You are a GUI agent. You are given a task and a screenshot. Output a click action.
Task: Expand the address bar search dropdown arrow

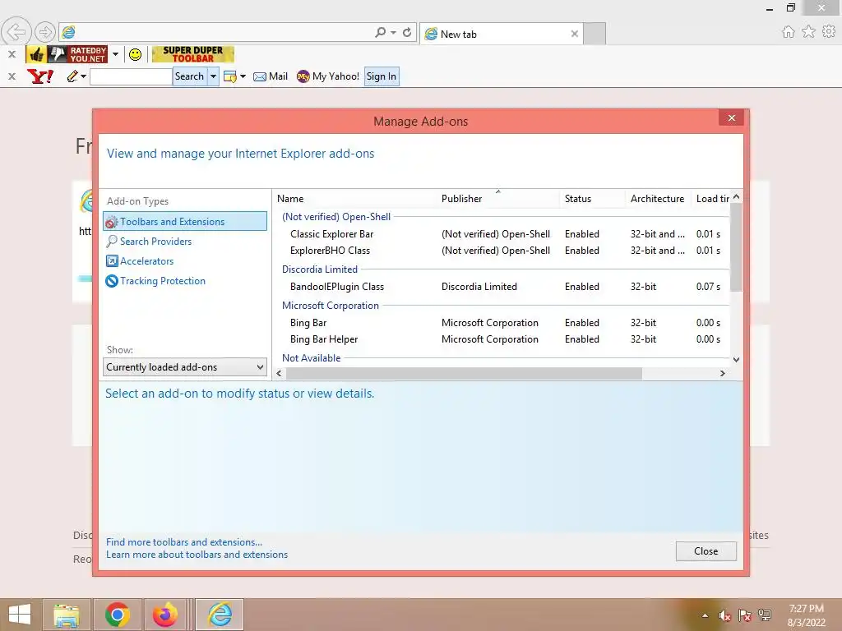[394, 33]
